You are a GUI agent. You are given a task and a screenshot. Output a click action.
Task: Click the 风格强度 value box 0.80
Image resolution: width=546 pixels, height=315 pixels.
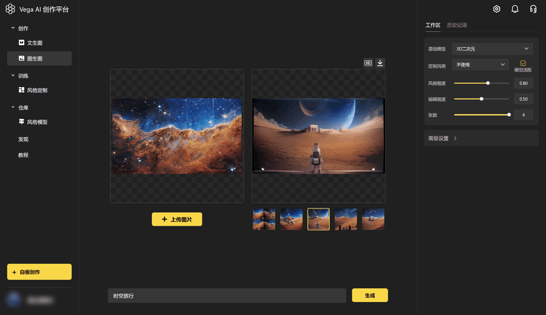[523, 83]
